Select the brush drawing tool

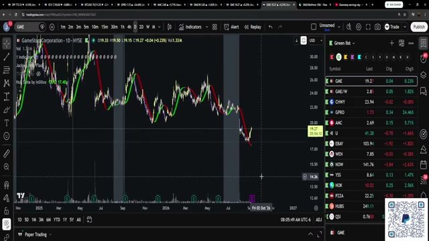7,110
